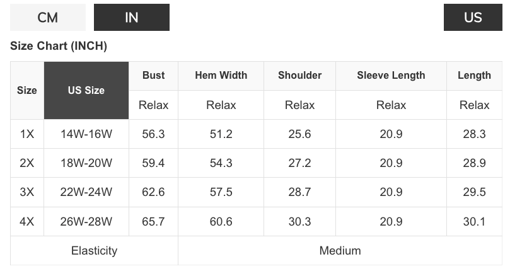Select the Bust column header

153,76
